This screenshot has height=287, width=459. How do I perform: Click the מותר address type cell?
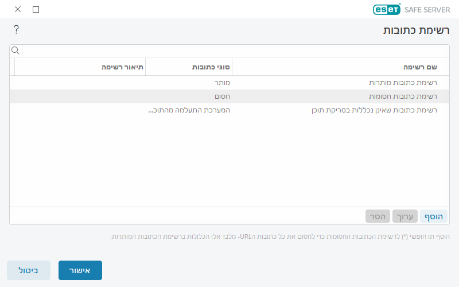coord(222,83)
